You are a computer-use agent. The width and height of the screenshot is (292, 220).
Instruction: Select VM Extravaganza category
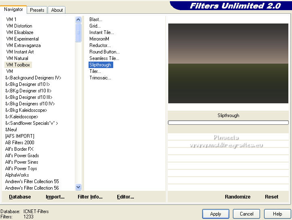point(23,45)
